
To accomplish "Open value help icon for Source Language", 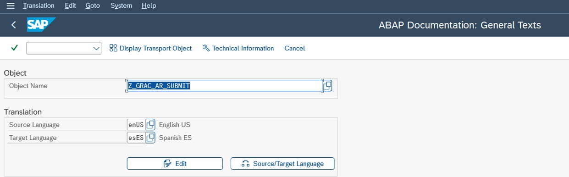I will pyautogui.click(x=150, y=125).
